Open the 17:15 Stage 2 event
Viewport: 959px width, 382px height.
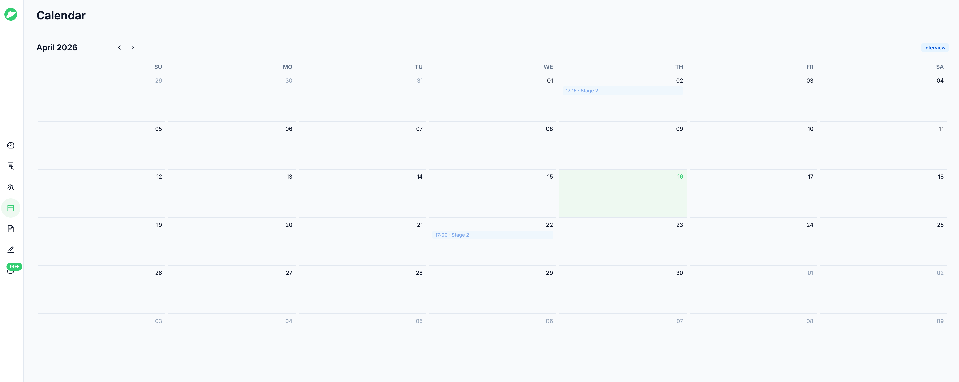click(x=623, y=91)
